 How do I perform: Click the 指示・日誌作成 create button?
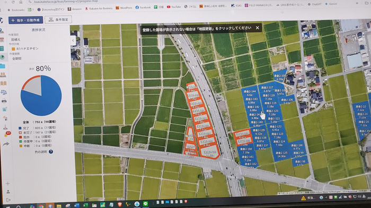pos(25,20)
